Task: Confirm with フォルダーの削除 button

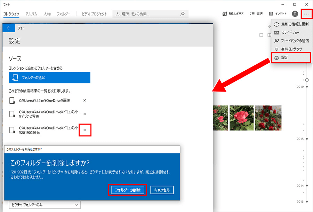Action: (x=128, y=190)
